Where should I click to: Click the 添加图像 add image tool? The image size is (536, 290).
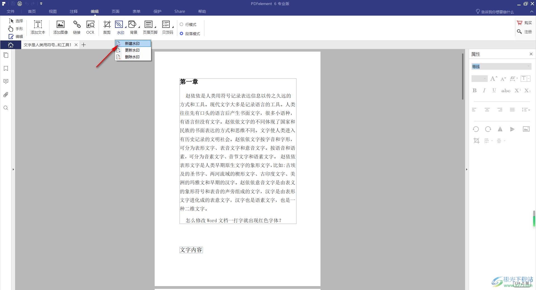coord(61,27)
